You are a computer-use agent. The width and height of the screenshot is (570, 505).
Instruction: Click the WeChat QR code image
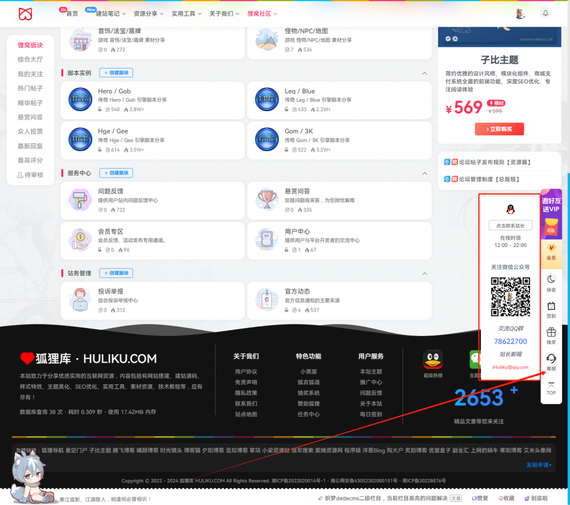tap(510, 297)
